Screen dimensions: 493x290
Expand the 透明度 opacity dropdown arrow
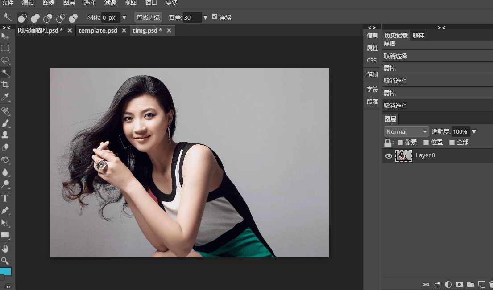474,131
